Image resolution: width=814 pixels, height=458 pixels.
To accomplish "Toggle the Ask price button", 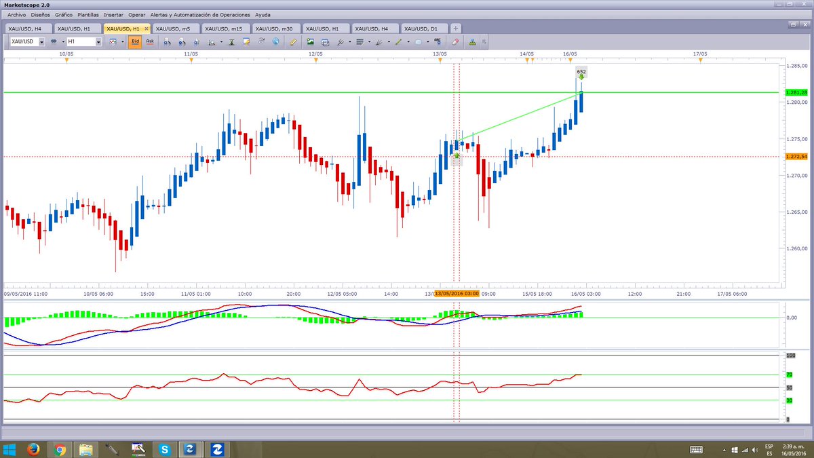I will pos(150,41).
